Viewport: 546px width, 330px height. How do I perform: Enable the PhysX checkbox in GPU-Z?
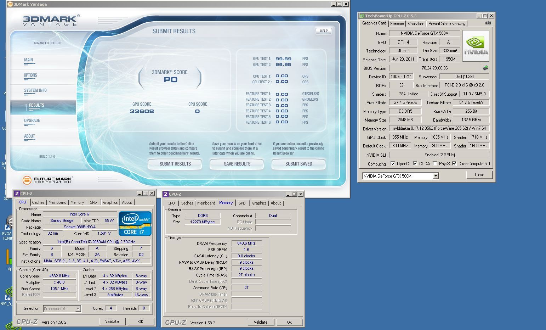pyautogui.click(x=435, y=164)
